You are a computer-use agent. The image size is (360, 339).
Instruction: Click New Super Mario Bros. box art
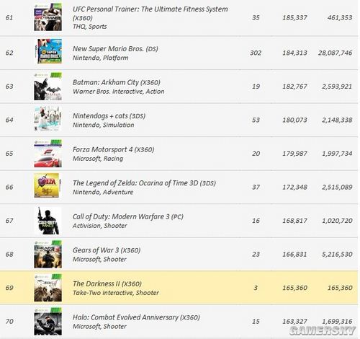[50, 51]
